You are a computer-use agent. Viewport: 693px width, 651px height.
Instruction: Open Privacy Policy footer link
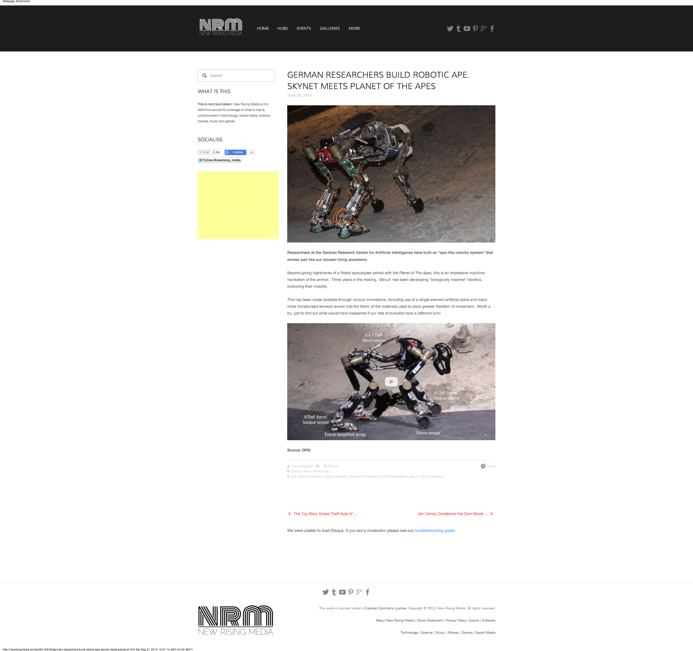(456, 620)
